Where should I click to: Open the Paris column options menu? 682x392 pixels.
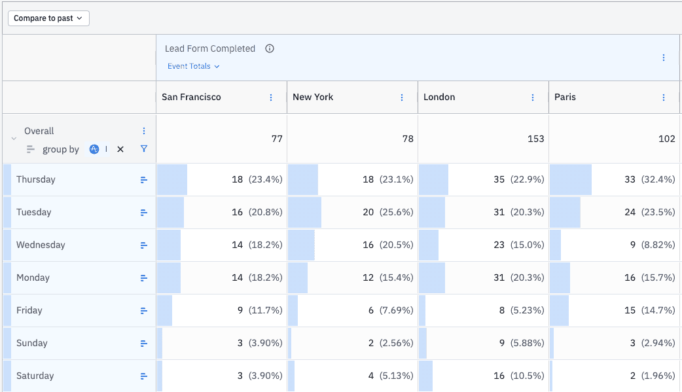[x=664, y=98]
